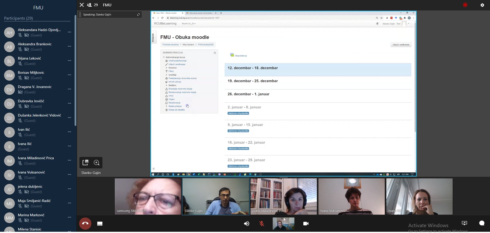Select the 12. decembar - 18. decembar section
The width and height of the screenshot is (490, 233).
pos(318,69)
